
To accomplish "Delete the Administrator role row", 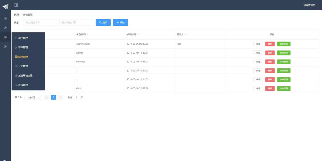I will point(270,44).
